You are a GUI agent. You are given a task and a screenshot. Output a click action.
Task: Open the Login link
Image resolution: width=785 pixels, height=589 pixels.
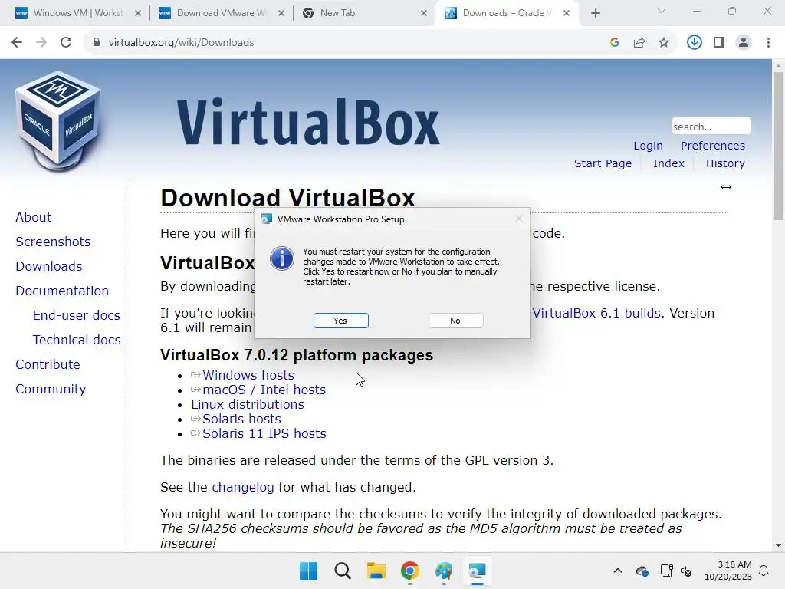648,146
